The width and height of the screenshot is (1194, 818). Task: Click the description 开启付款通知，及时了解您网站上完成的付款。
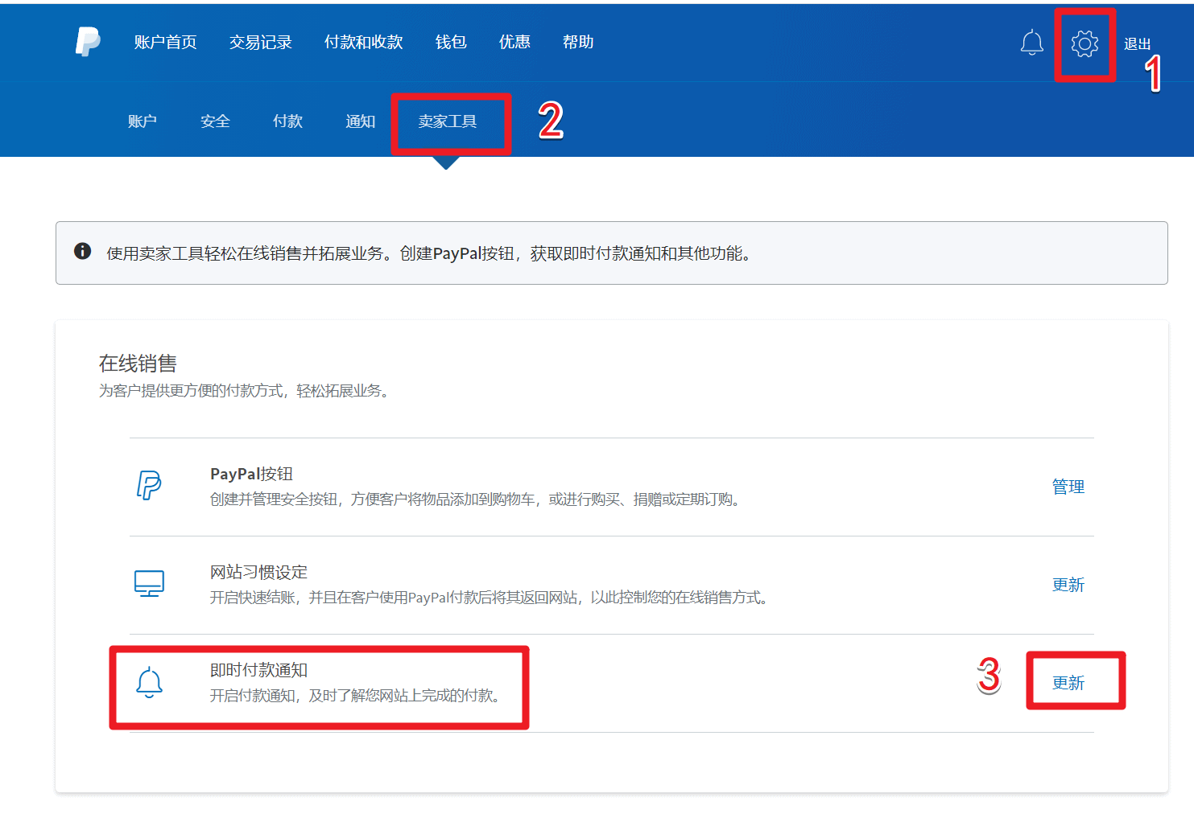357,696
